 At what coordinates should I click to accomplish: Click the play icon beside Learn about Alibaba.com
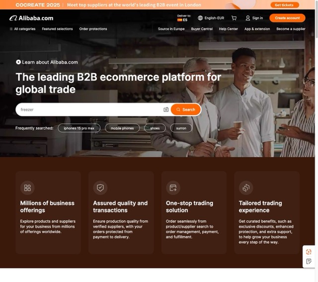[x=18, y=62]
